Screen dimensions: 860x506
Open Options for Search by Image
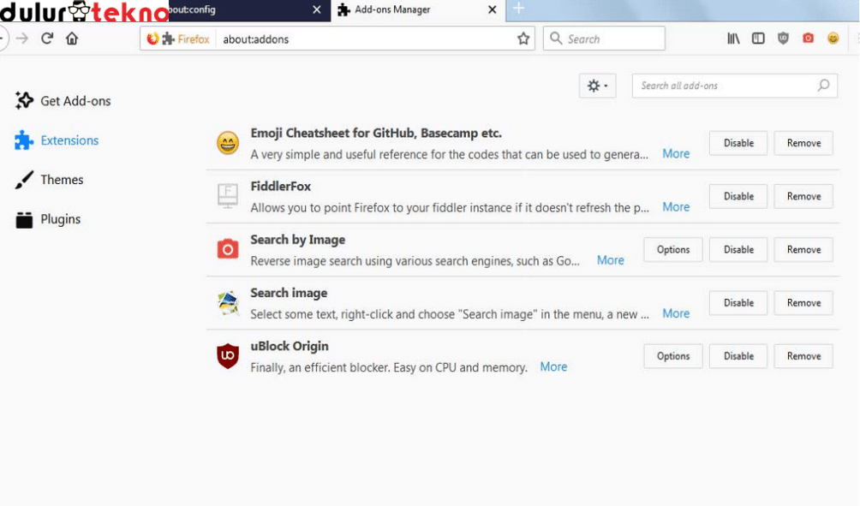point(673,249)
